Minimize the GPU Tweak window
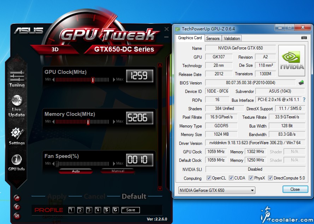Image resolution: width=314 pixels, height=224 pixels. (166, 37)
